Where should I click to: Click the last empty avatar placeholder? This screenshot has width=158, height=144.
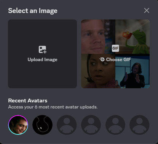(x=139, y=125)
